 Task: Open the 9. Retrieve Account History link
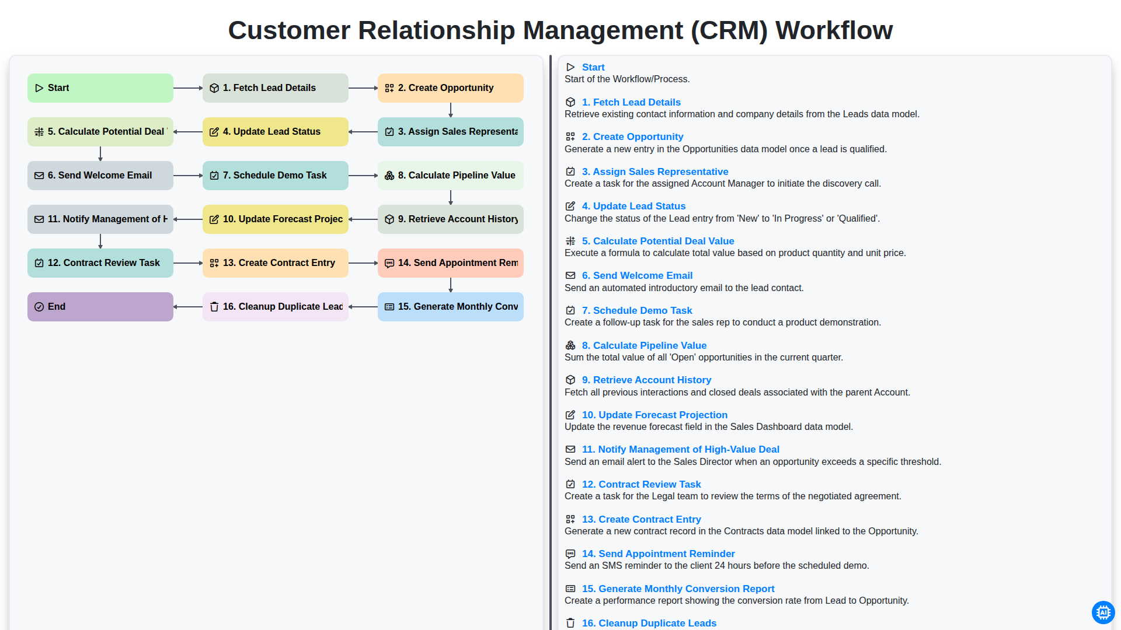tap(646, 380)
